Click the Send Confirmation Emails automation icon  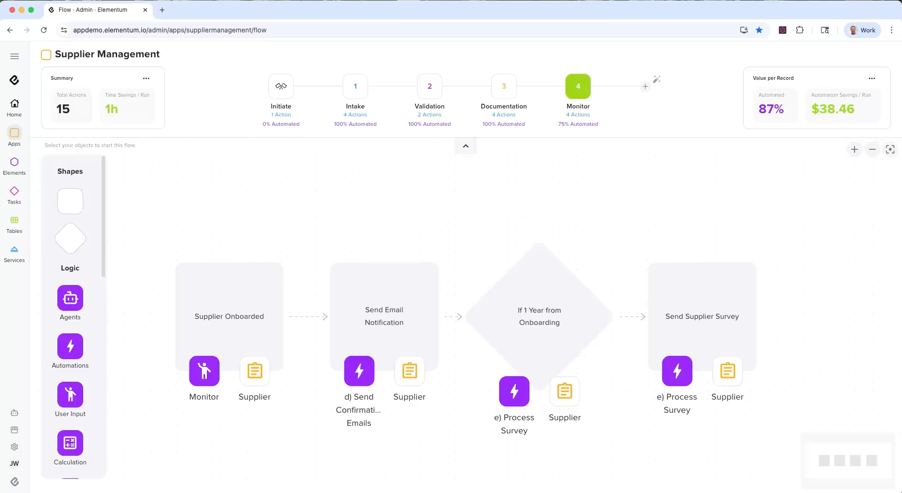[x=359, y=371]
